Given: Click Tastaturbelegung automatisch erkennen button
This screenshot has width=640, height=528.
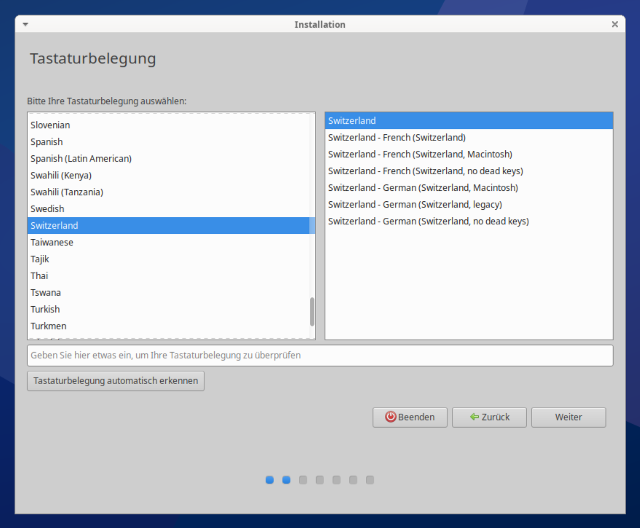Looking at the screenshot, I should tap(116, 381).
